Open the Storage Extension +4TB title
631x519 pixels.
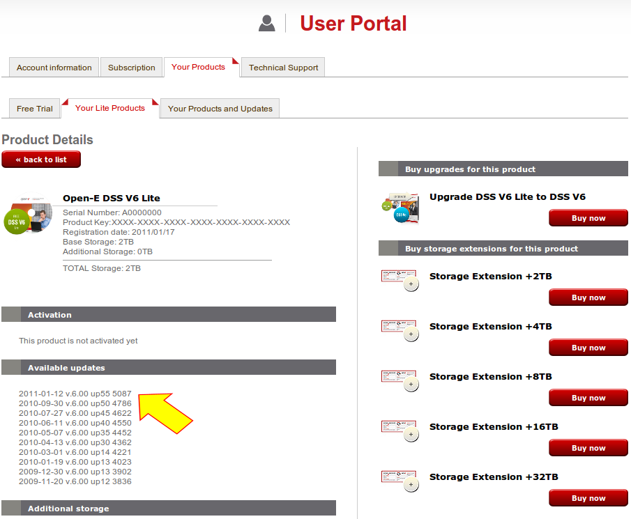[491, 327]
